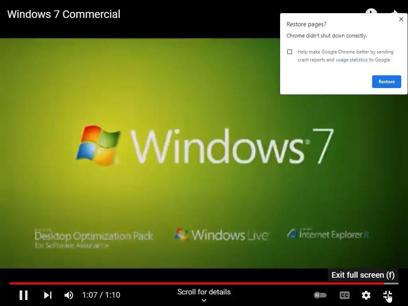Click the Restore button
This screenshot has height=306, width=408.
coord(386,82)
